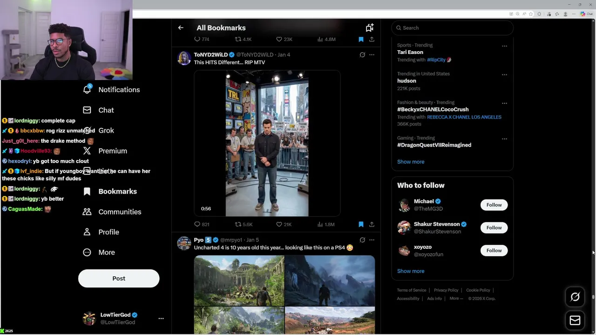The height and width of the screenshot is (335, 596).
Task: Click the LowTierGod profile avatar
Action: (89, 318)
